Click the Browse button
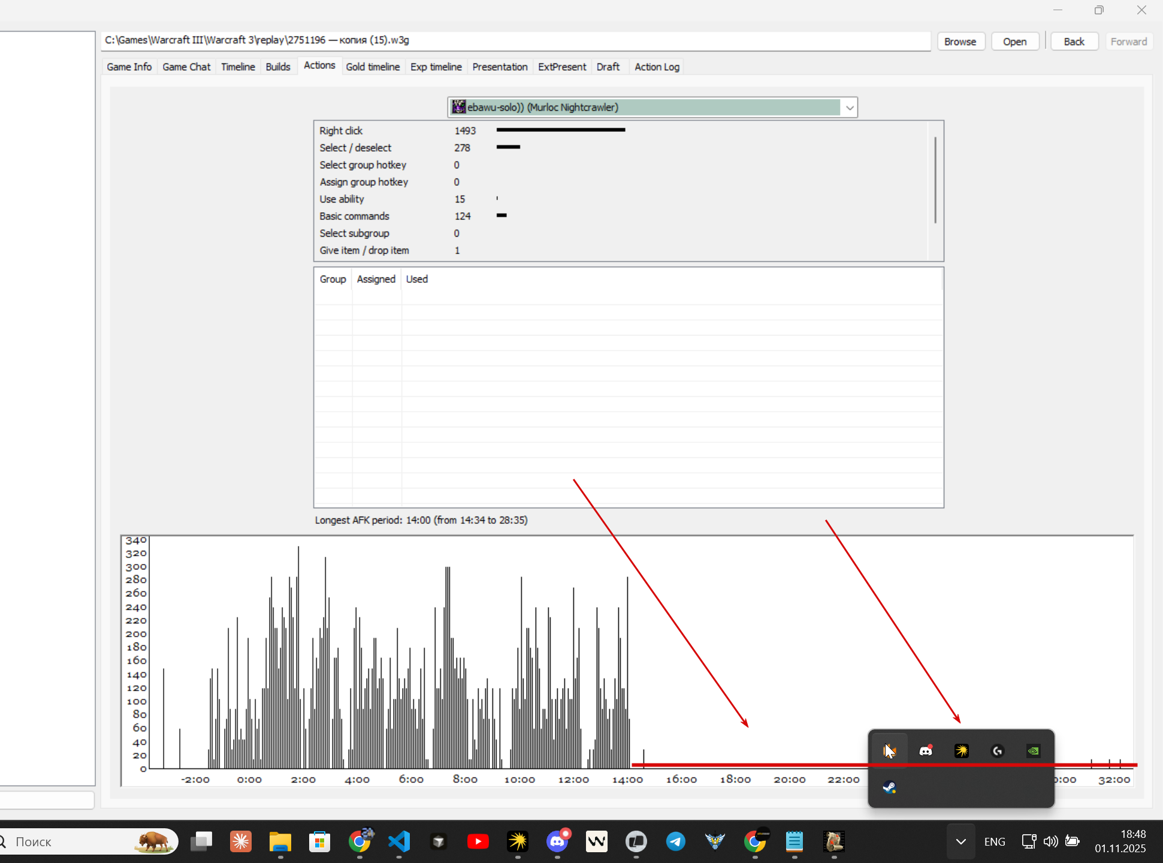1163x863 pixels. [x=960, y=41]
